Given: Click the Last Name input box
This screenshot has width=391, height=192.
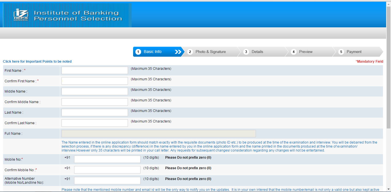Looking at the screenshot, I should [94, 113].
